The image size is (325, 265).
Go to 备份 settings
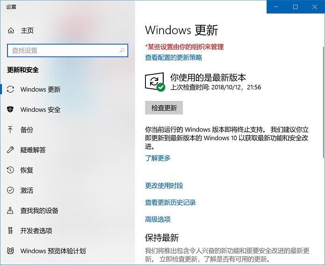tap(67, 130)
